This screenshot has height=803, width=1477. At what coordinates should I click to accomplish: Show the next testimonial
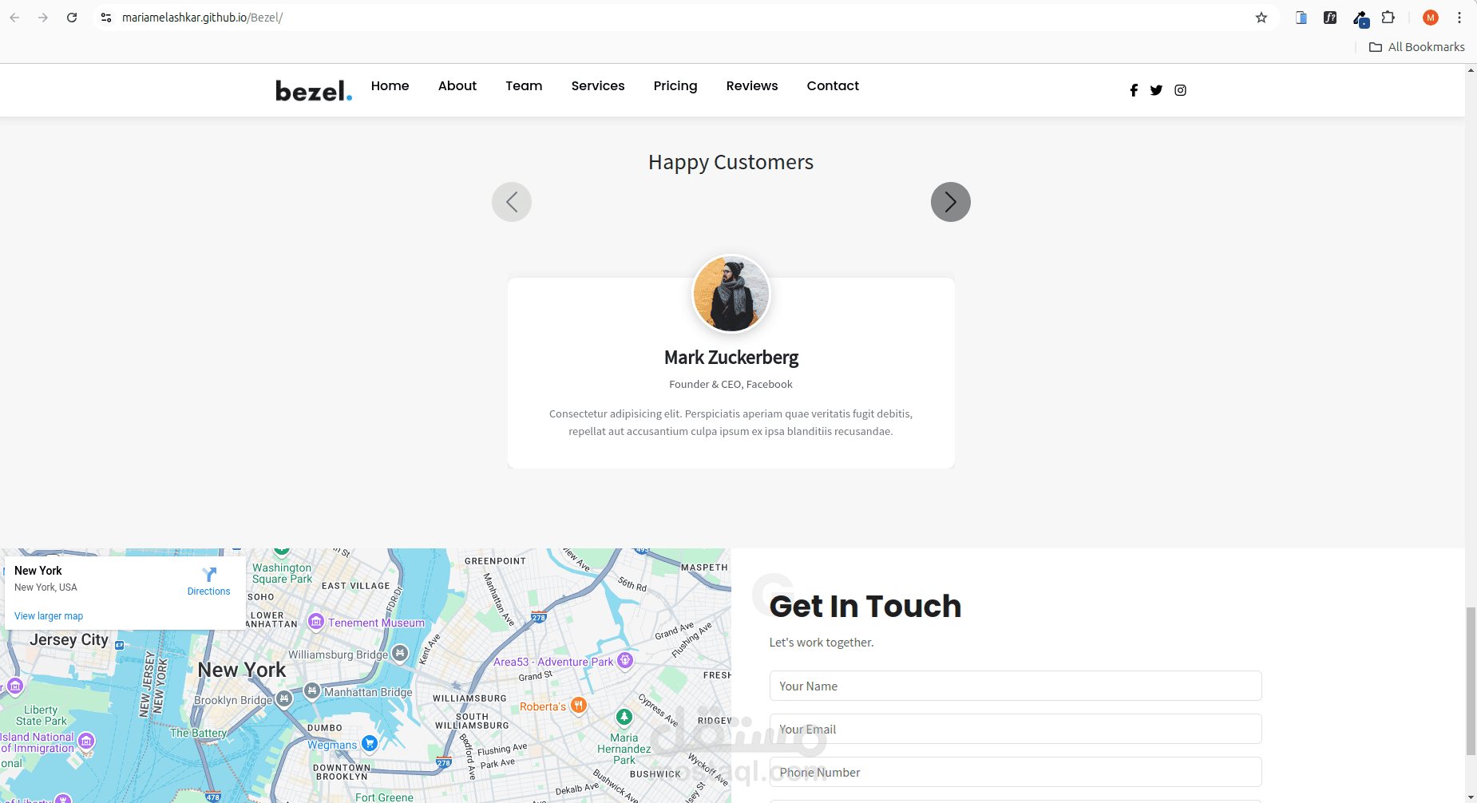951,202
